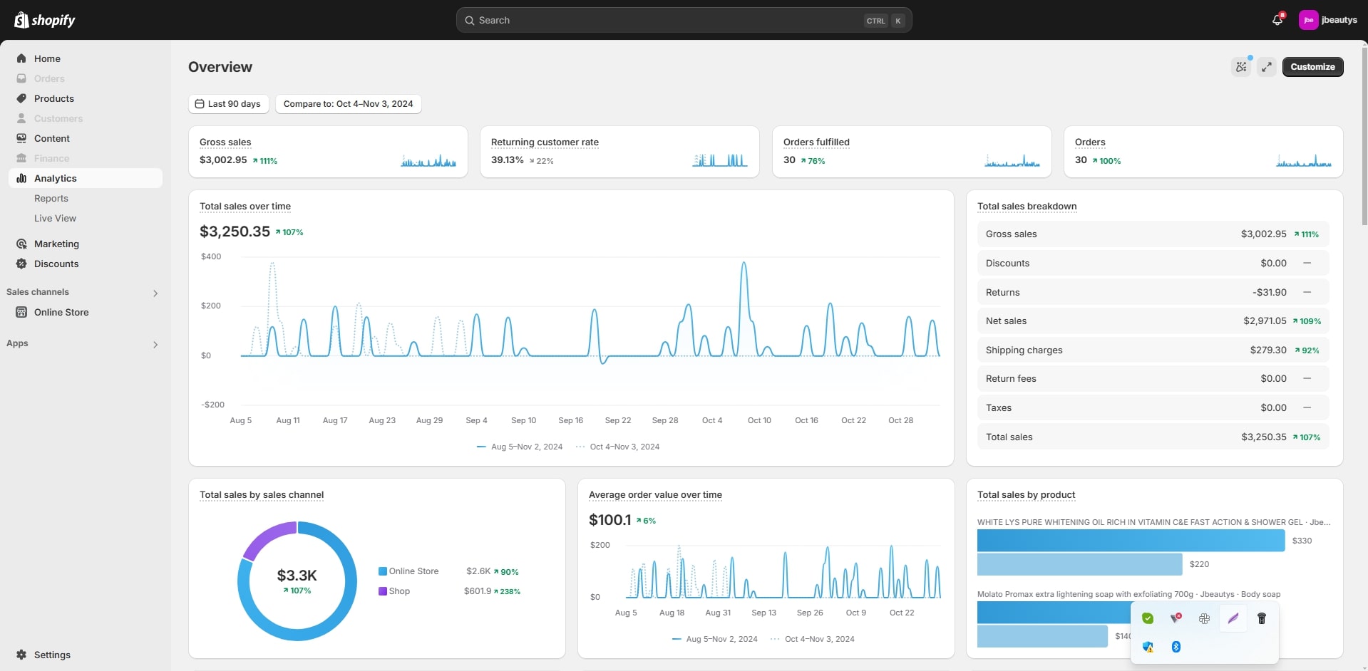Screen dimensions: 1368x671
Task: Open the Compare to date range dropdown
Action: [348, 104]
